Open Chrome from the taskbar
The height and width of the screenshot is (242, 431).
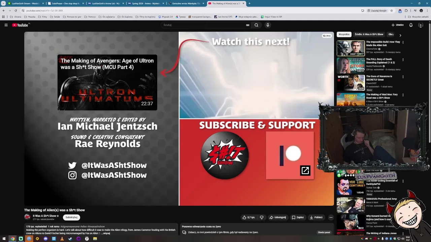(x=12, y=239)
